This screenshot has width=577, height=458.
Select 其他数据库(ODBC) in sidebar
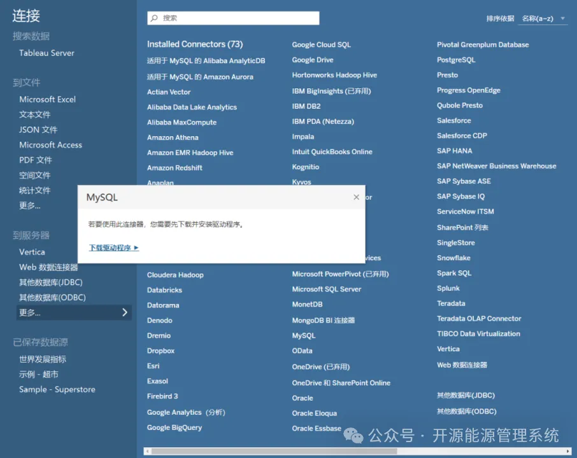pyautogui.click(x=52, y=297)
